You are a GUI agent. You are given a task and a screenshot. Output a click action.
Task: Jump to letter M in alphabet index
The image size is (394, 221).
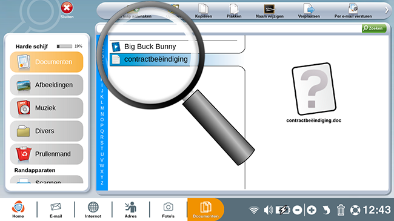tap(102, 108)
